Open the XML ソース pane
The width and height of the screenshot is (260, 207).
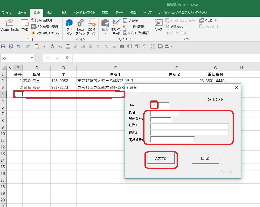[x=159, y=25]
